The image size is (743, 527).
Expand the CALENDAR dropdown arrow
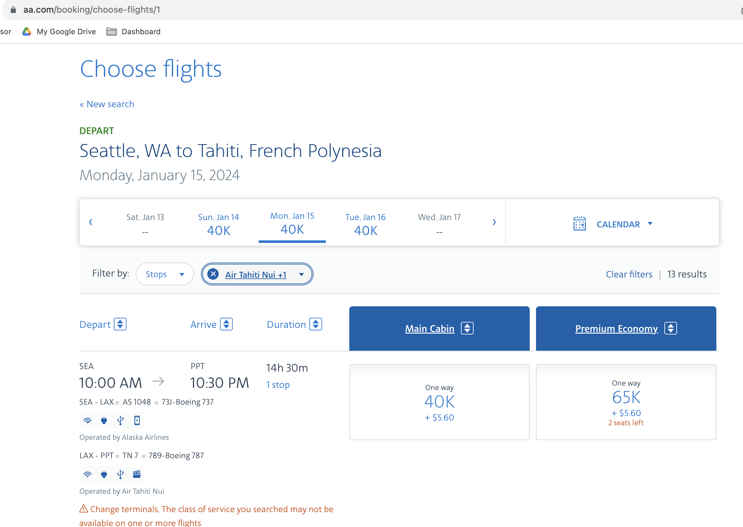coord(650,224)
